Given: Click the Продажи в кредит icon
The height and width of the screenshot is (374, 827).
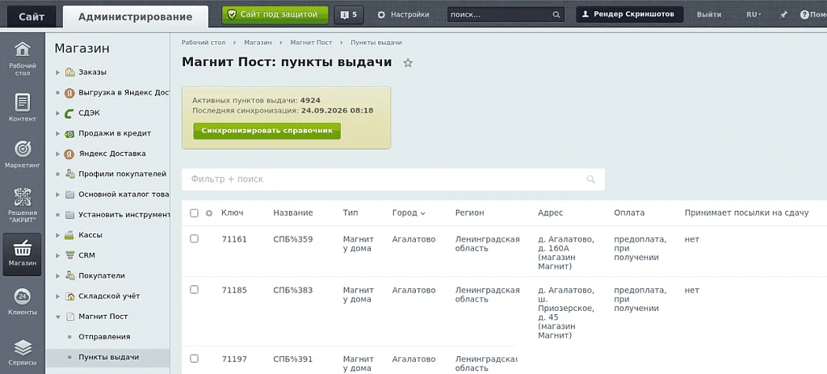Looking at the screenshot, I should (69, 133).
